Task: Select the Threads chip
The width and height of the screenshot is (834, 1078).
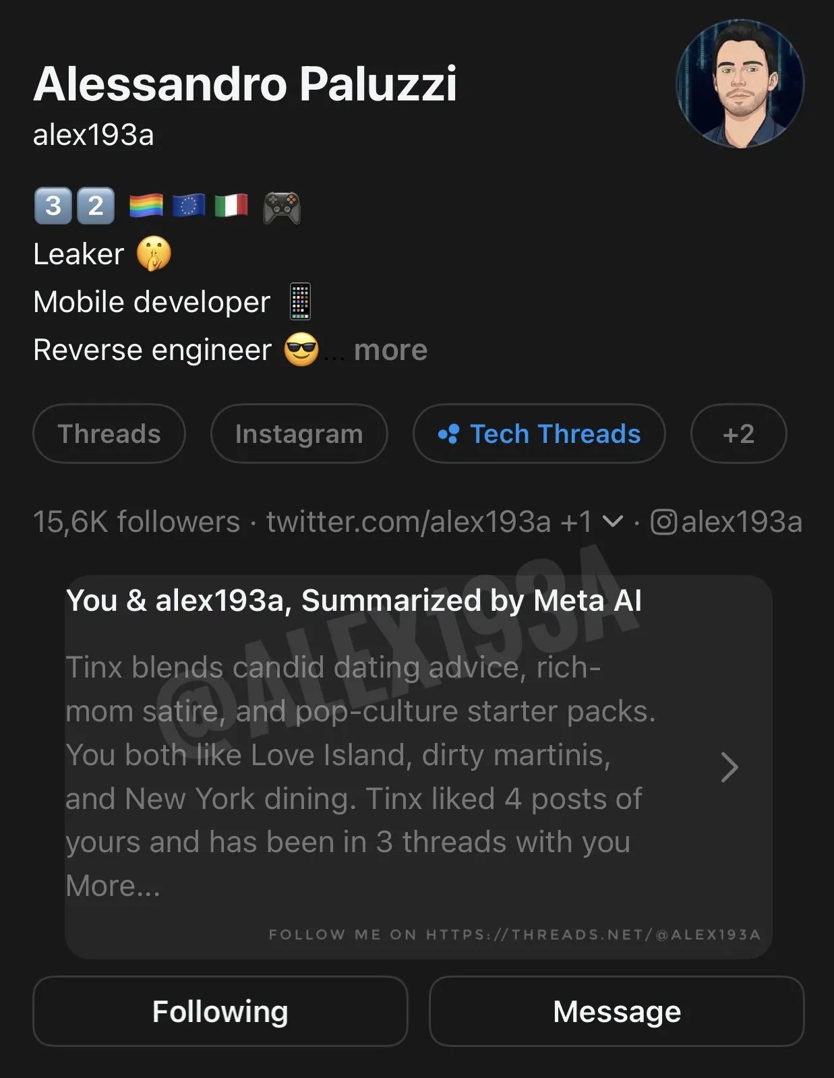Action: tap(109, 433)
